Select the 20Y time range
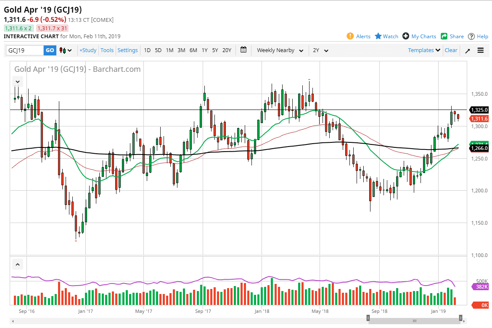The image size is (492, 328). point(227,50)
